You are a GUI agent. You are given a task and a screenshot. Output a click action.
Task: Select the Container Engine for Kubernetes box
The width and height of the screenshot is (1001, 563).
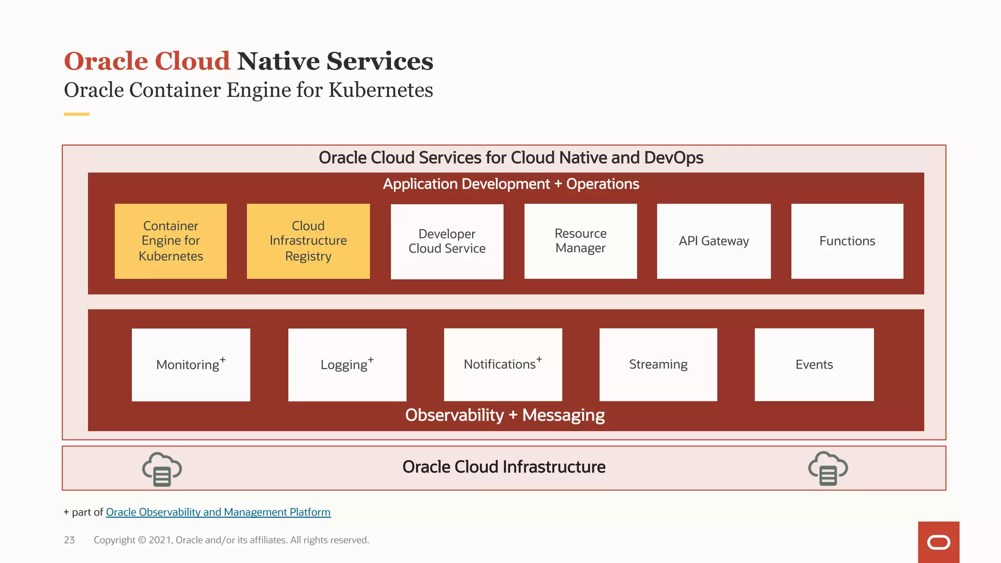tap(171, 241)
